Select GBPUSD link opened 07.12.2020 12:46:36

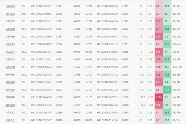coord(11,67)
